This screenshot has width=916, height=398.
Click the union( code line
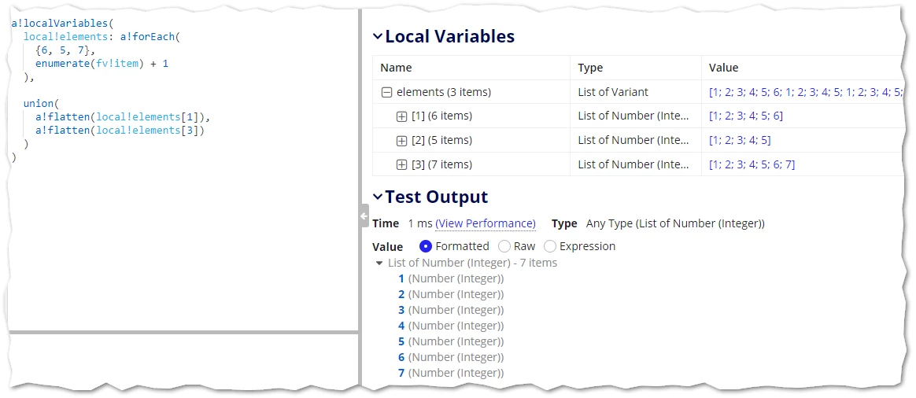(x=42, y=103)
